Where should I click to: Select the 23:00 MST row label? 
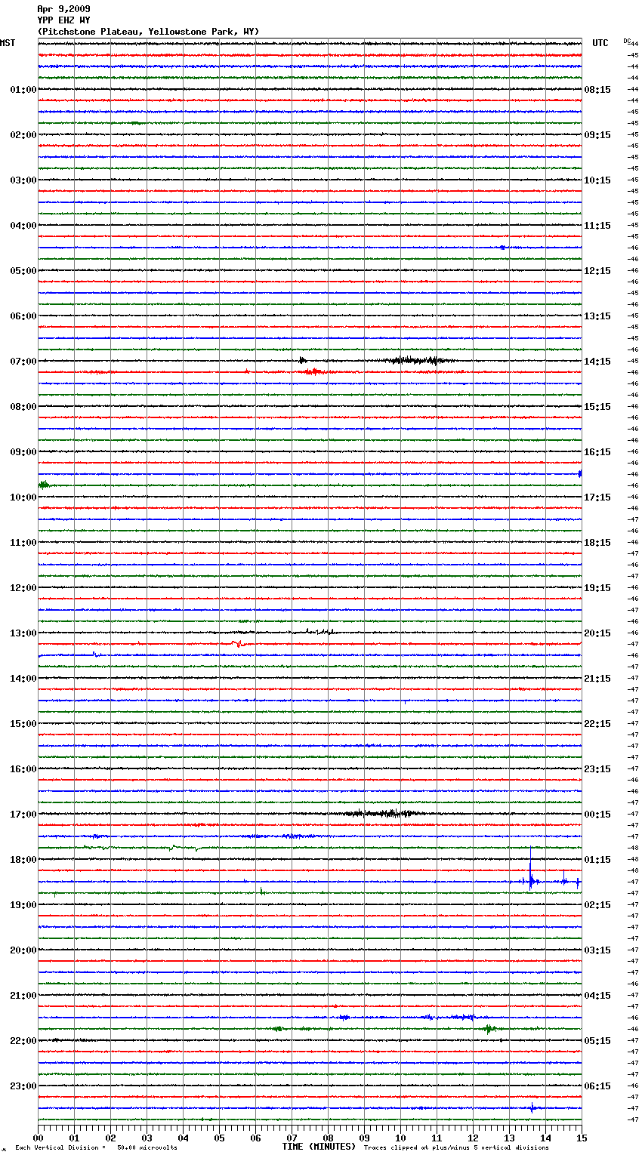(x=23, y=1086)
